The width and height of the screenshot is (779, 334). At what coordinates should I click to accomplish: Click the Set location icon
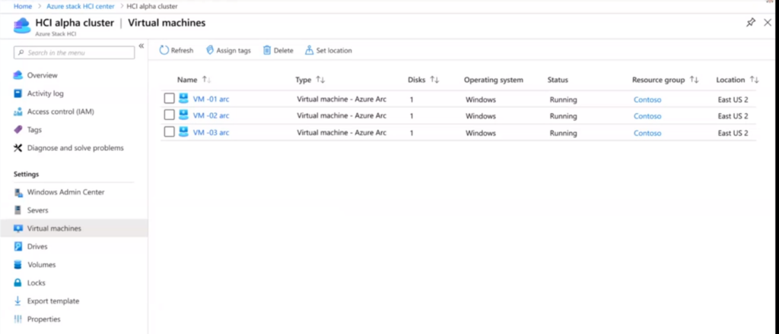point(309,50)
